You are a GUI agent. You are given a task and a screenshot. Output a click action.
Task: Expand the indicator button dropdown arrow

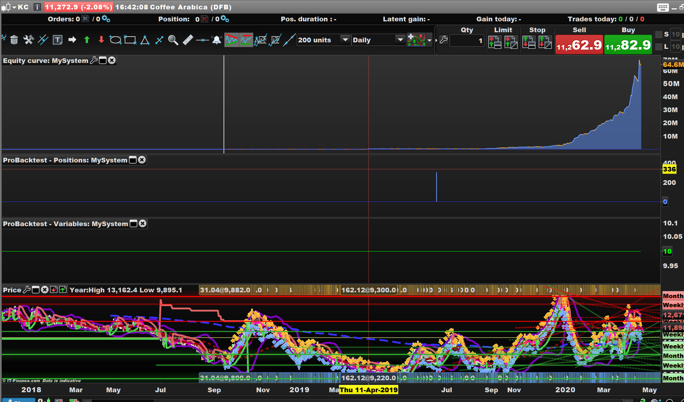click(x=430, y=40)
